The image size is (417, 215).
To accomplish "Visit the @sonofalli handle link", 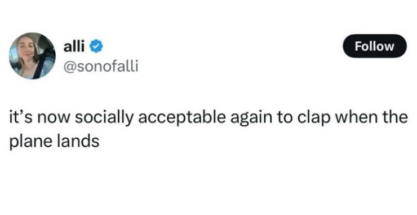I will click(100, 66).
